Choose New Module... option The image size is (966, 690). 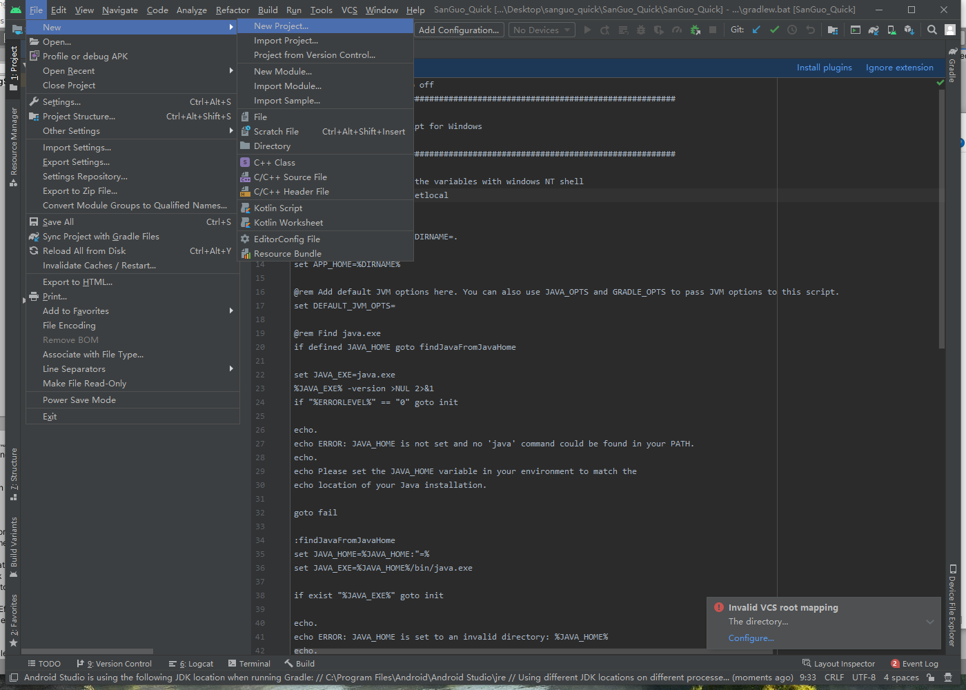(325, 72)
